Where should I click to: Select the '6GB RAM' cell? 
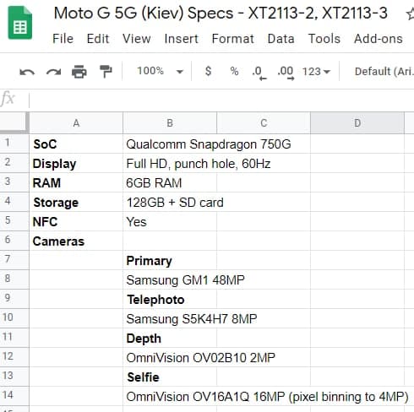click(170, 182)
